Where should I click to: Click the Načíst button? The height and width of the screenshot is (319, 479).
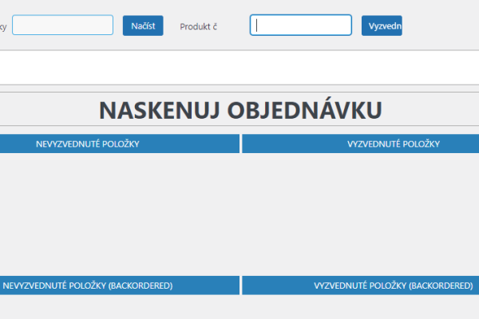pos(143,26)
